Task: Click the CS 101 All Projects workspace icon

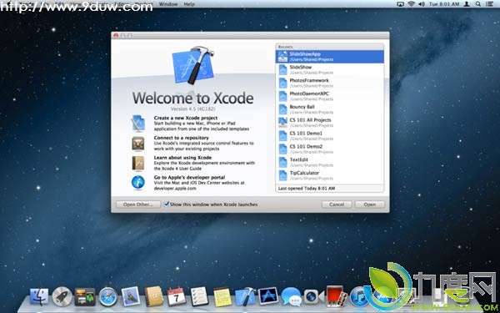Action: tap(282, 123)
